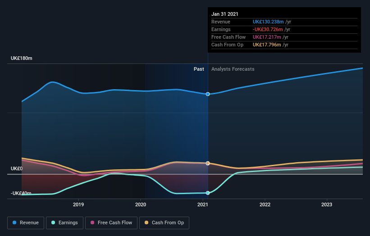Click the -UK£30.726m earnings value
The height and width of the screenshot is (236, 370).
coord(268,29)
